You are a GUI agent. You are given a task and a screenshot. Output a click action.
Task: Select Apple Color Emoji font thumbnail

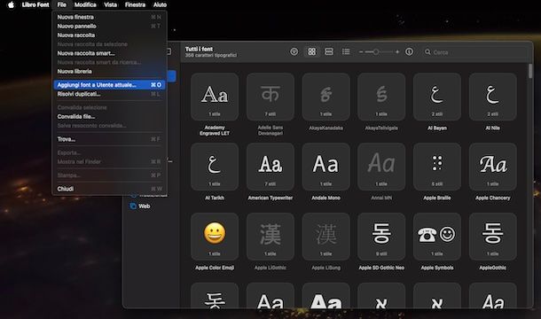(x=215, y=237)
